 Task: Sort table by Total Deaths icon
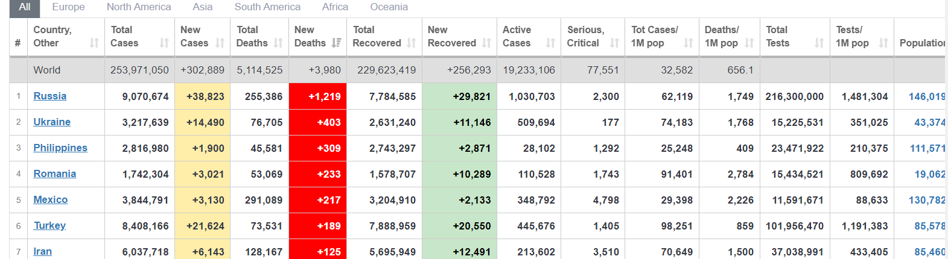(x=278, y=43)
